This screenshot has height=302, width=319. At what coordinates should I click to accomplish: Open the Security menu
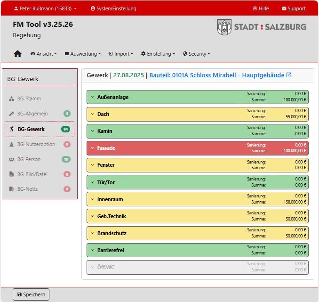coord(196,54)
